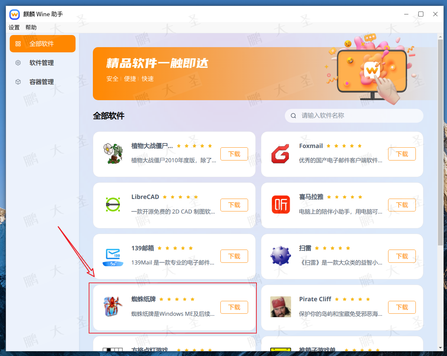
Task: Click the 139邮箱 app icon
Action: [x=113, y=257]
